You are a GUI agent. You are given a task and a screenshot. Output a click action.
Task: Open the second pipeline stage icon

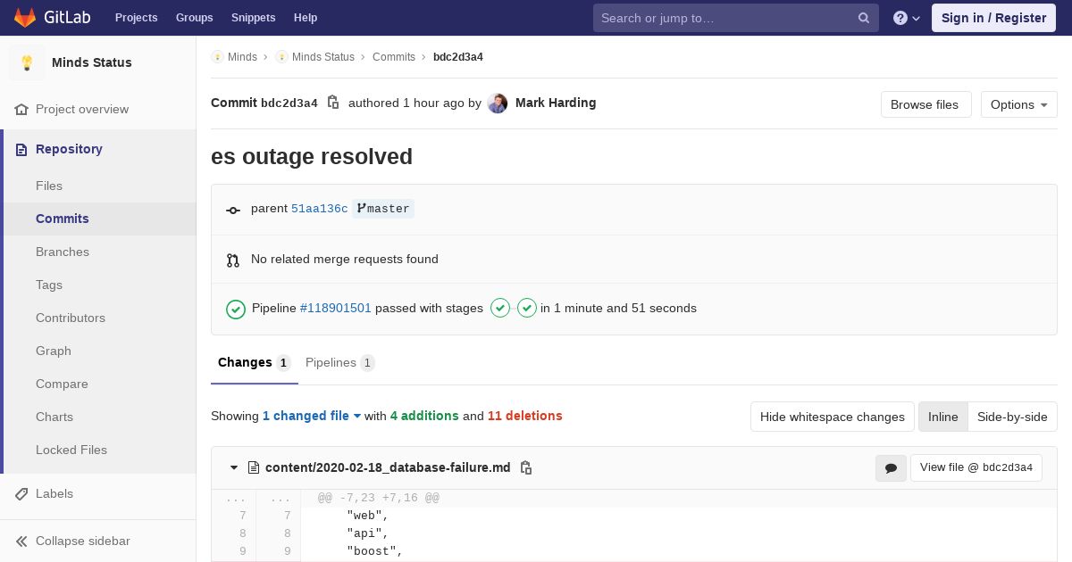click(527, 308)
